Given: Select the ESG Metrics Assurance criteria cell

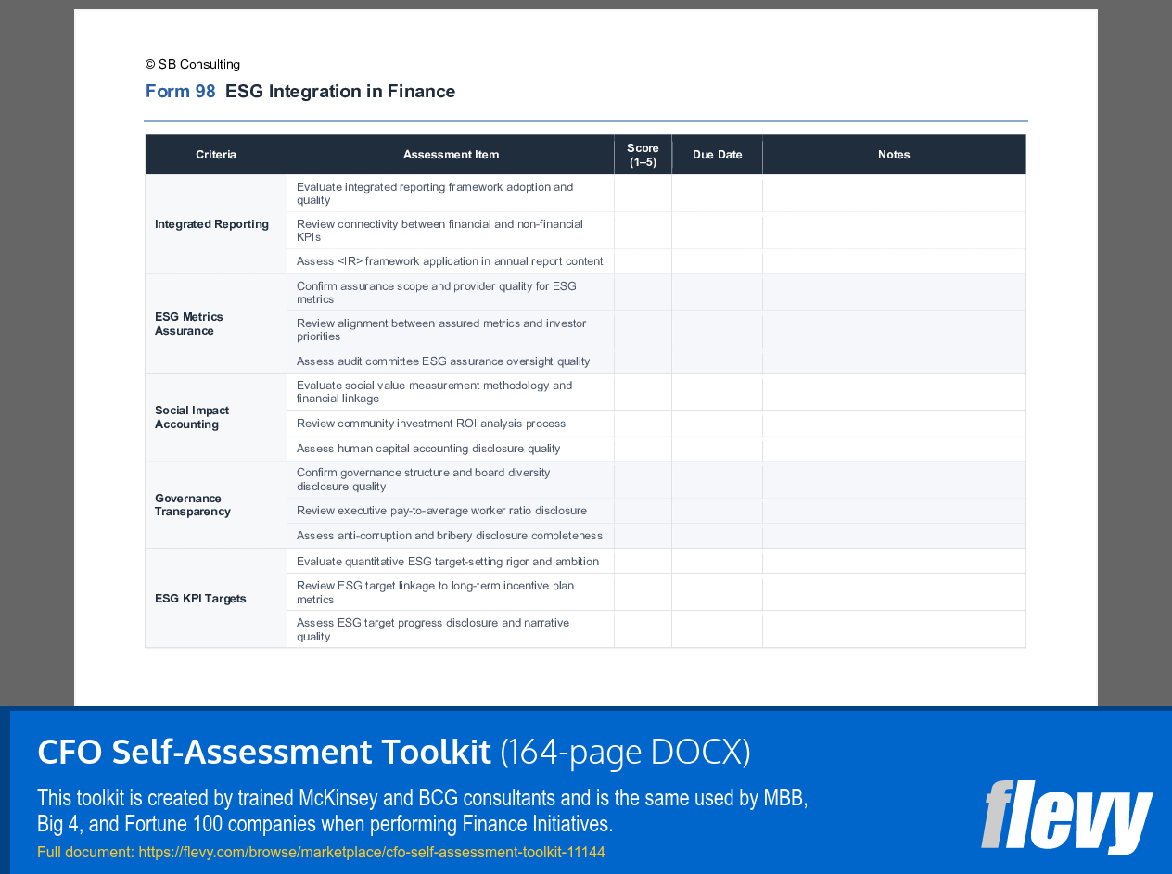Looking at the screenshot, I should click(189, 323).
